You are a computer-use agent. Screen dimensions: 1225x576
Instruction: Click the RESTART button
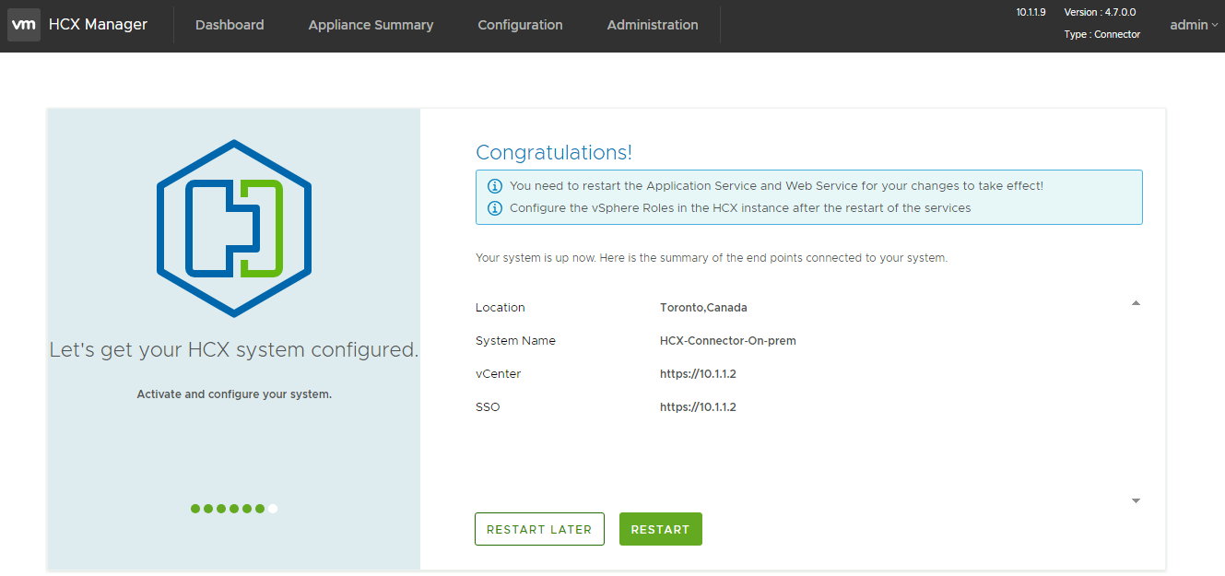660,529
